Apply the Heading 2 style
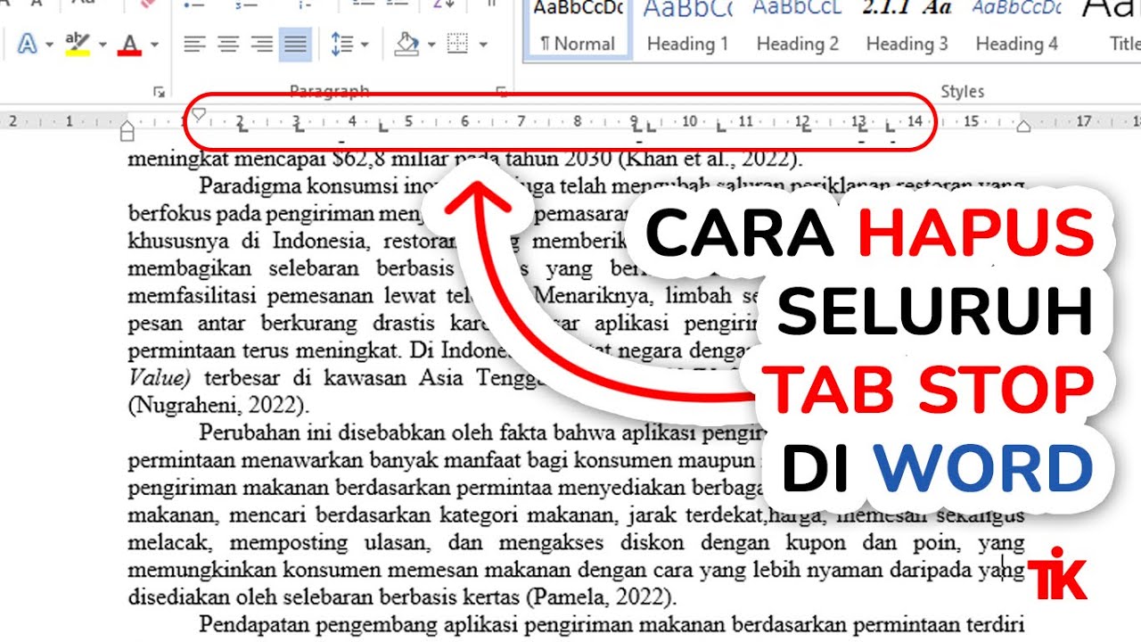 [797, 29]
